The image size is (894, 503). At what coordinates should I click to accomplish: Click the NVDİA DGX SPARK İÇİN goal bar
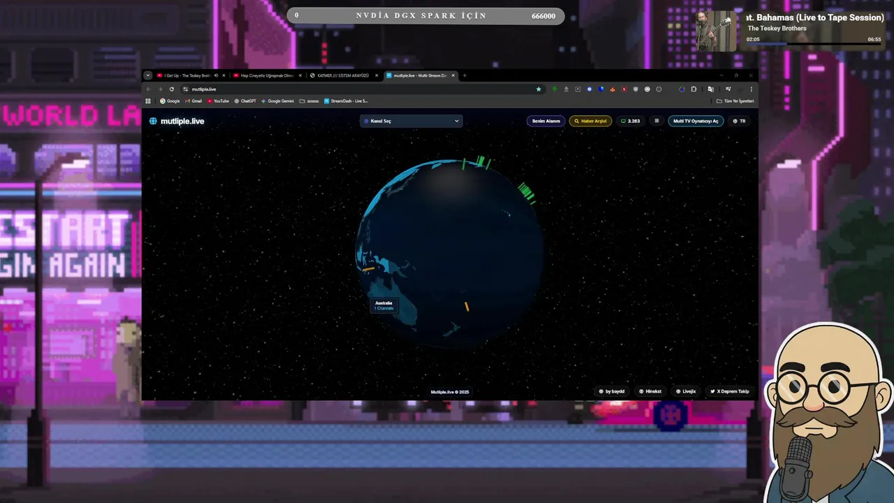[425, 15]
